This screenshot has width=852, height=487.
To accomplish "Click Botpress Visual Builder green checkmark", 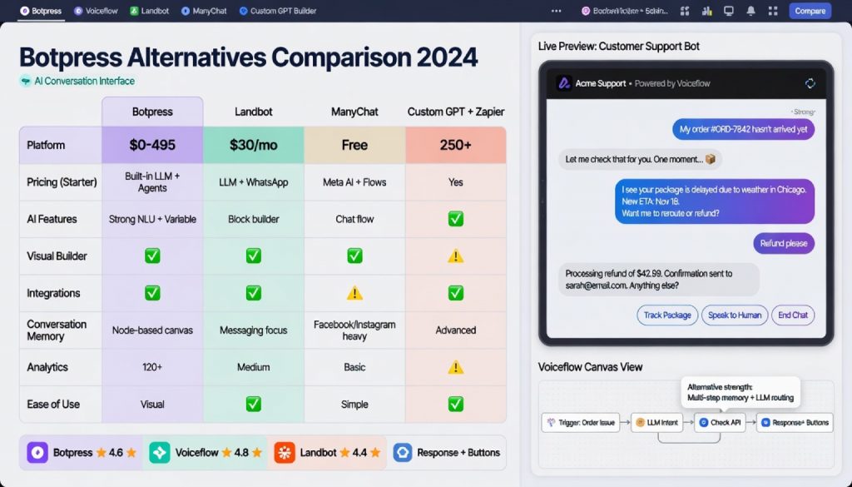I will 152,256.
